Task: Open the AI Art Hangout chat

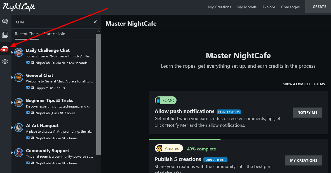Action: tap(54, 131)
